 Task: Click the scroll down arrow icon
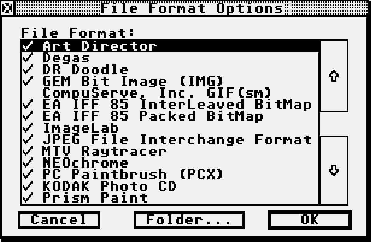point(334,171)
